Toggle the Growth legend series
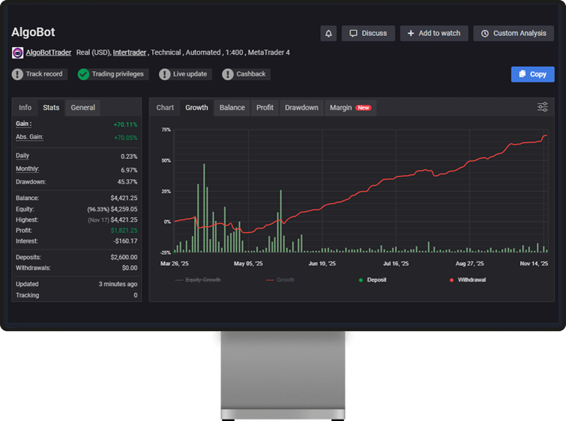The image size is (566, 421). pos(280,279)
